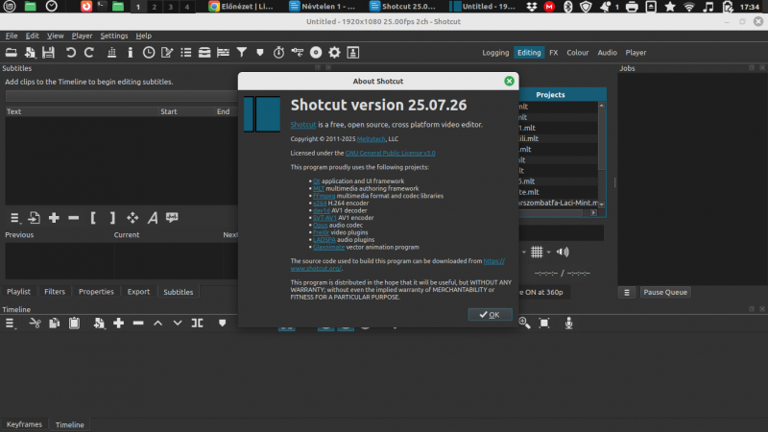Open the File menu
Screen dimensions: 768x432
pos(12,36)
